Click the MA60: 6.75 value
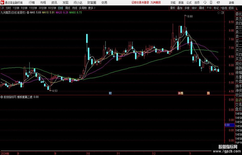The width and height of the screenshot is (242, 155). pos(76,12)
